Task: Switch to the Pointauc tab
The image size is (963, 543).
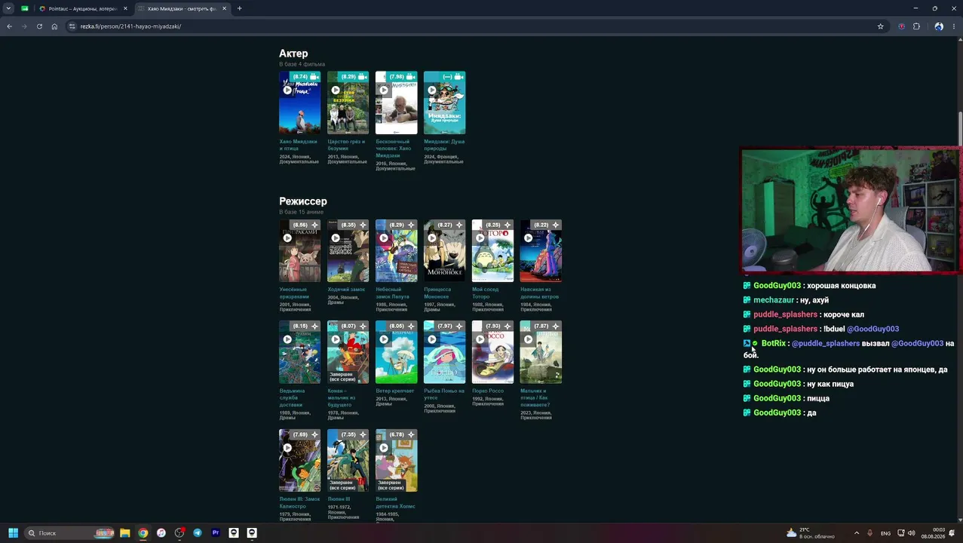Action: pyautogui.click(x=81, y=8)
